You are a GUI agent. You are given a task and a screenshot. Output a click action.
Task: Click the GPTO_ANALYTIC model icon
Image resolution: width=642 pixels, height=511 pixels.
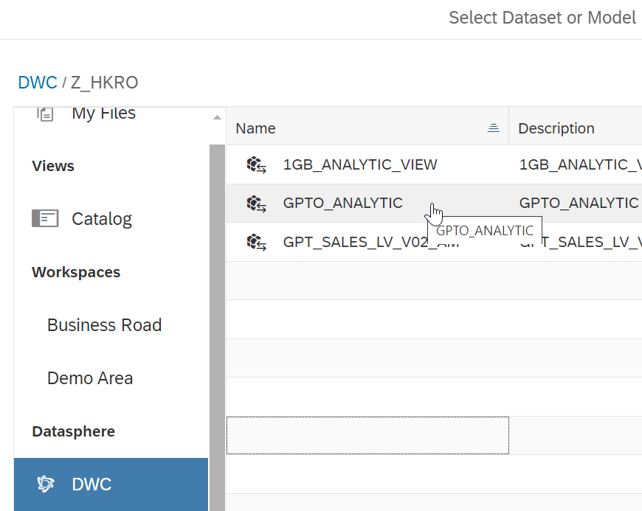click(256, 203)
